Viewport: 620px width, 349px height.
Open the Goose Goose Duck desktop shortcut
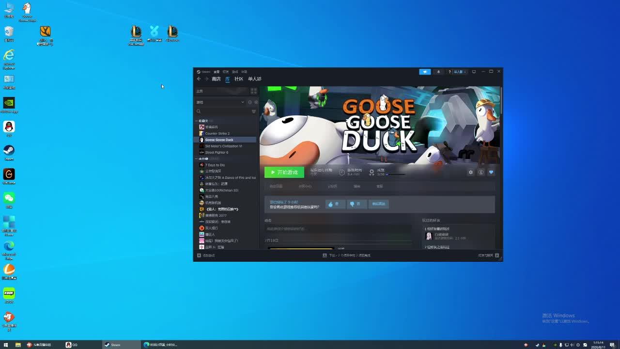tap(27, 12)
